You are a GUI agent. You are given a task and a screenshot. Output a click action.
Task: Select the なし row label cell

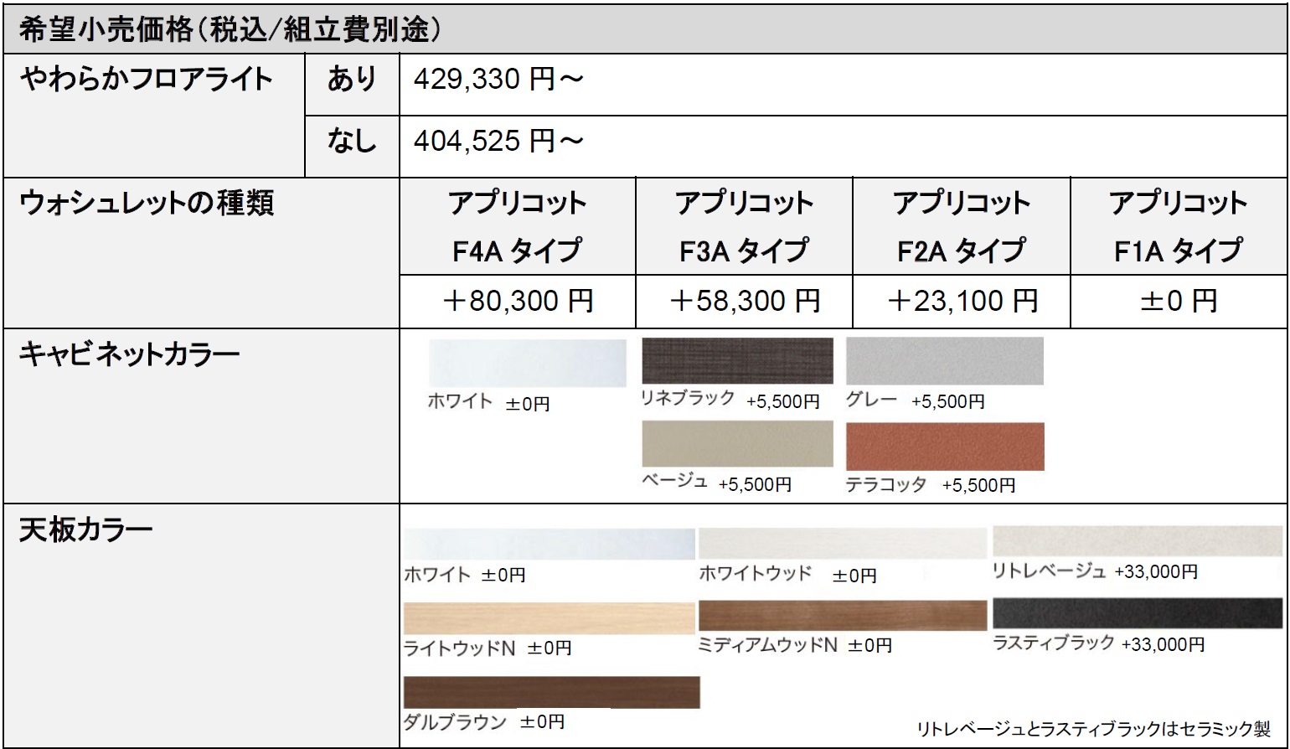tap(352, 141)
